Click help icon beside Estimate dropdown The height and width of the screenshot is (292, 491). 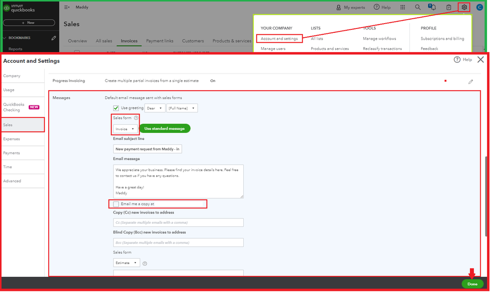pyautogui.click(x=144, y=264)
